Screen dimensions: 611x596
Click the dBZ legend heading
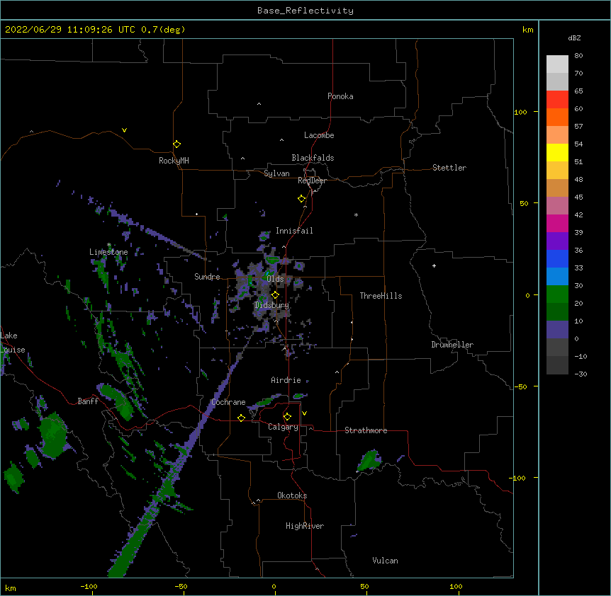[574, 38]
